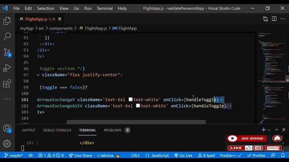Create a new terminal with plus icon
Image resolution: width=289 pixels, height=162 pixels.
(264, 130)
